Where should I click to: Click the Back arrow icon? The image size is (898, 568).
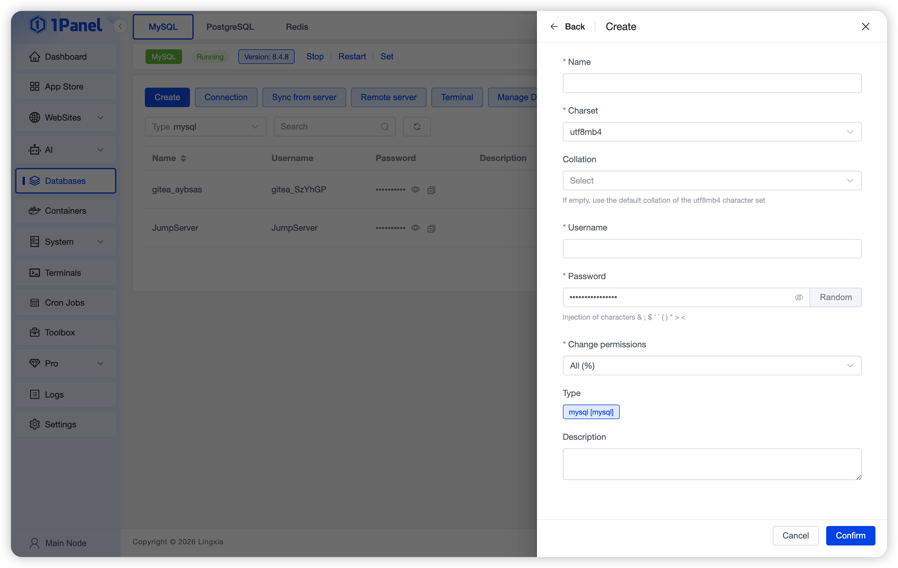click(554, 26)
